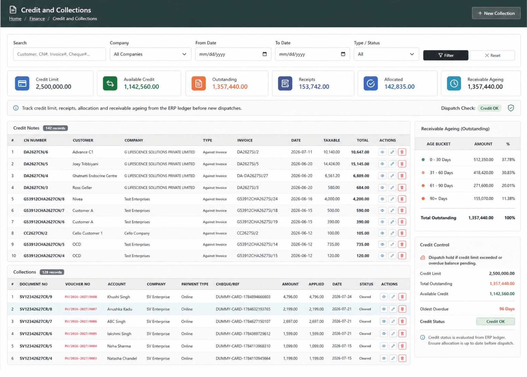
Task: Click the Allocated checkmark icon
Action: click(371, 83)
